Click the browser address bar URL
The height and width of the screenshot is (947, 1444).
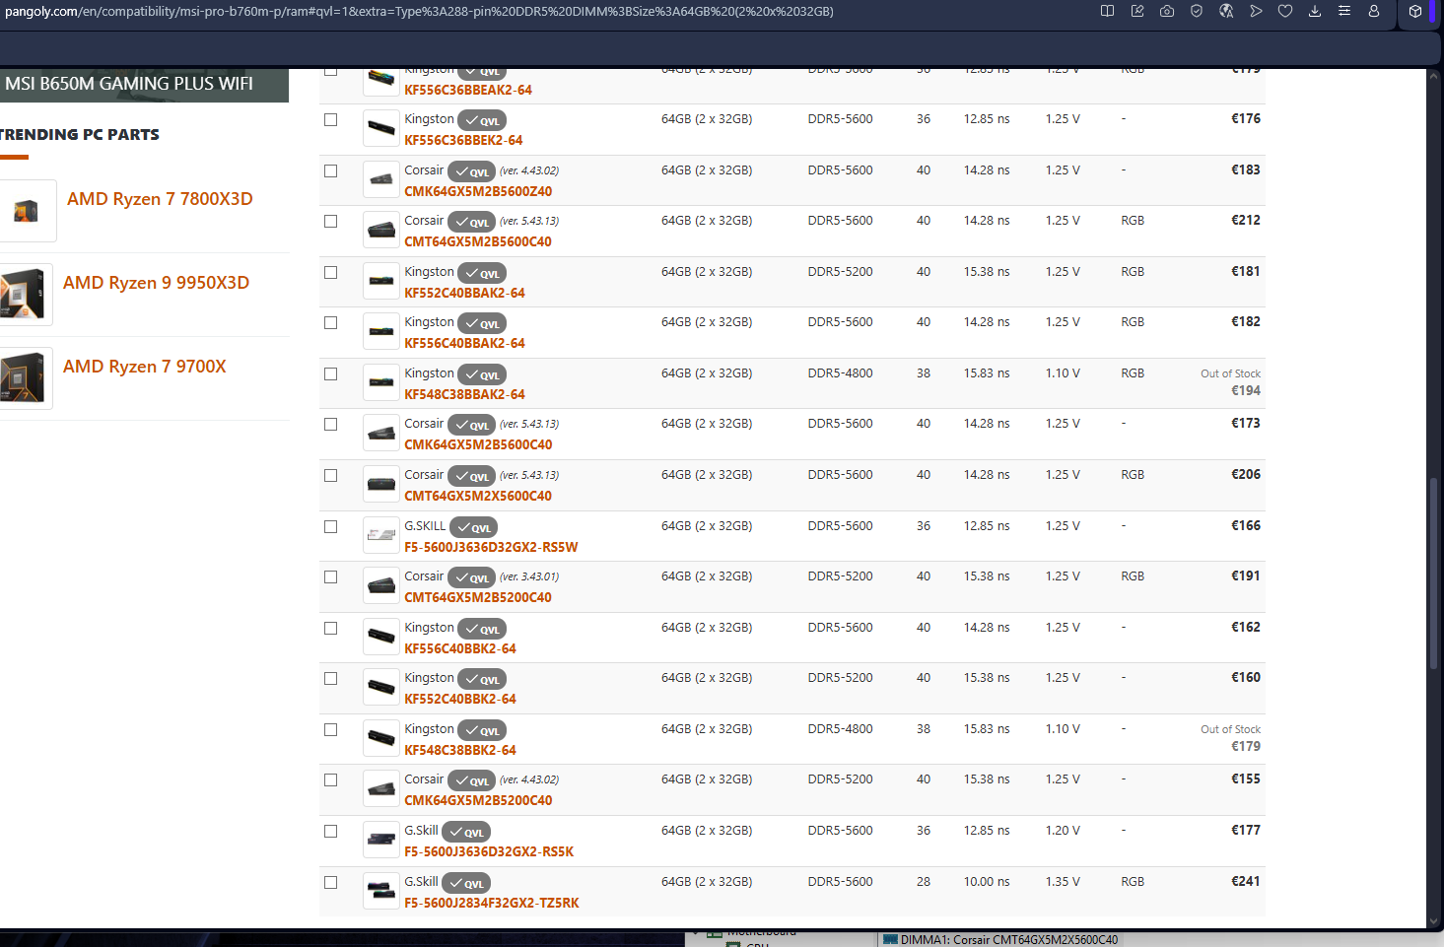point(419,12)
